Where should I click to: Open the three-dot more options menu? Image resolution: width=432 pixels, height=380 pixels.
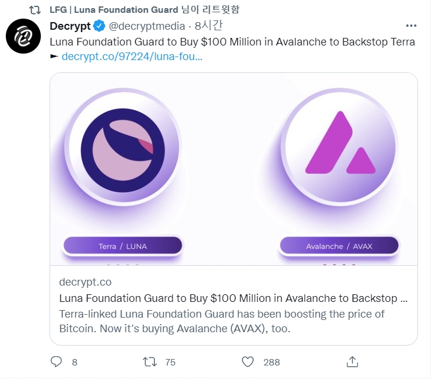pyautogui.click(x=412, y=26)
